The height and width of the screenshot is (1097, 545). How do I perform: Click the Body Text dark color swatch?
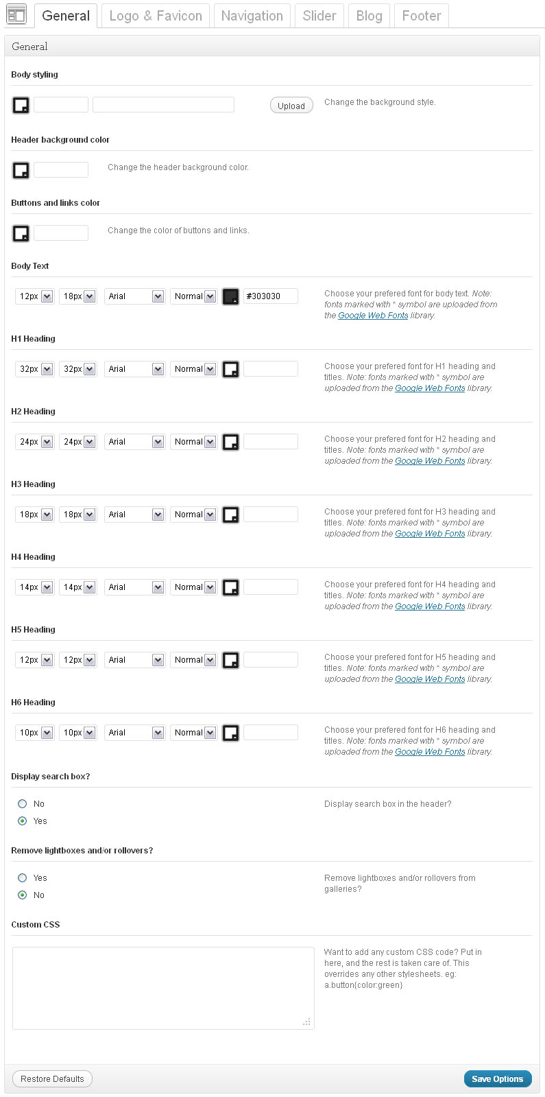coord(231,296)
